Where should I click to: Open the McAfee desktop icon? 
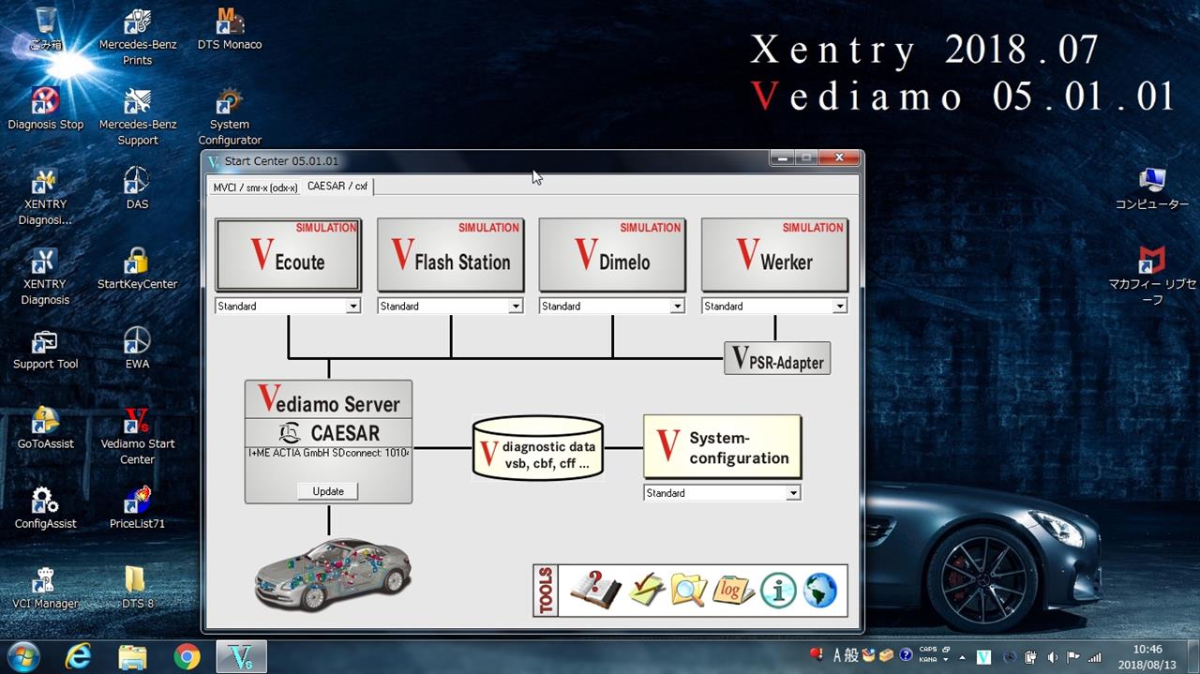[1151, 277]
